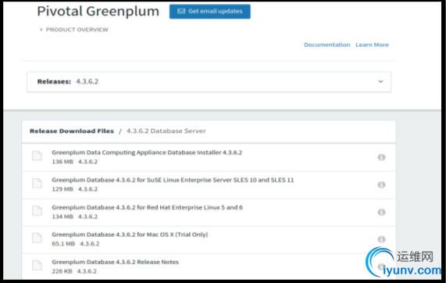Click file icon for Mac OS X download

click(37, 238)
